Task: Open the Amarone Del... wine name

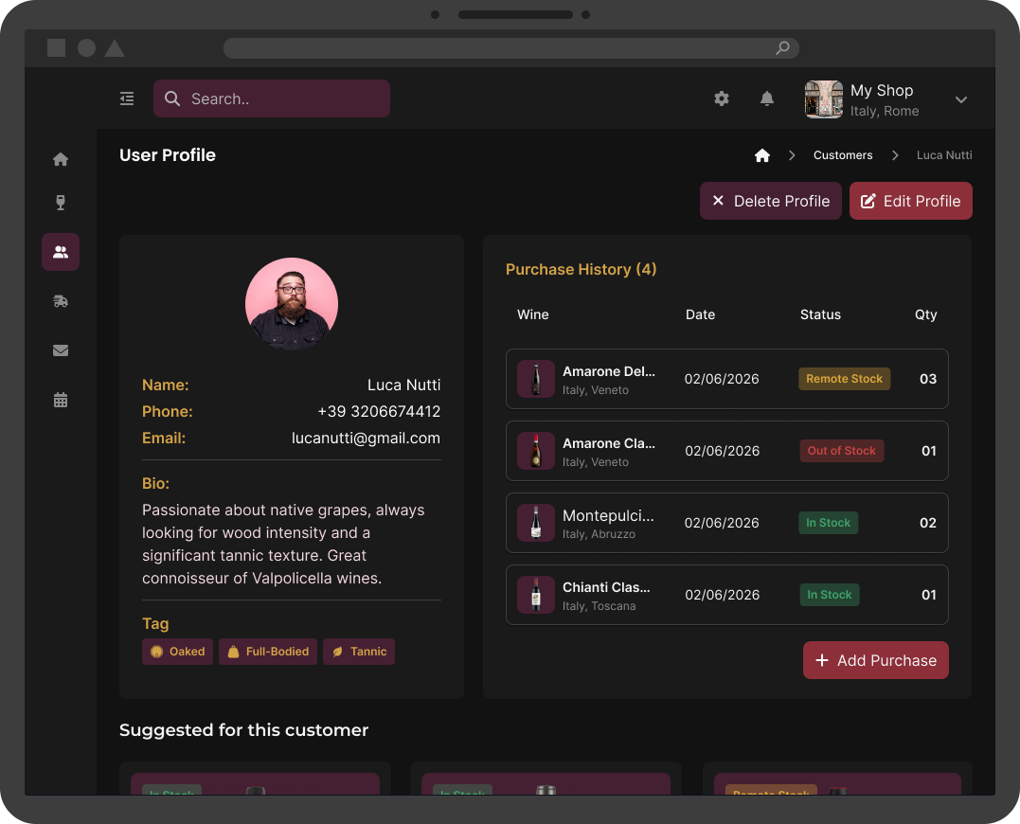Action: pos(609,371)
